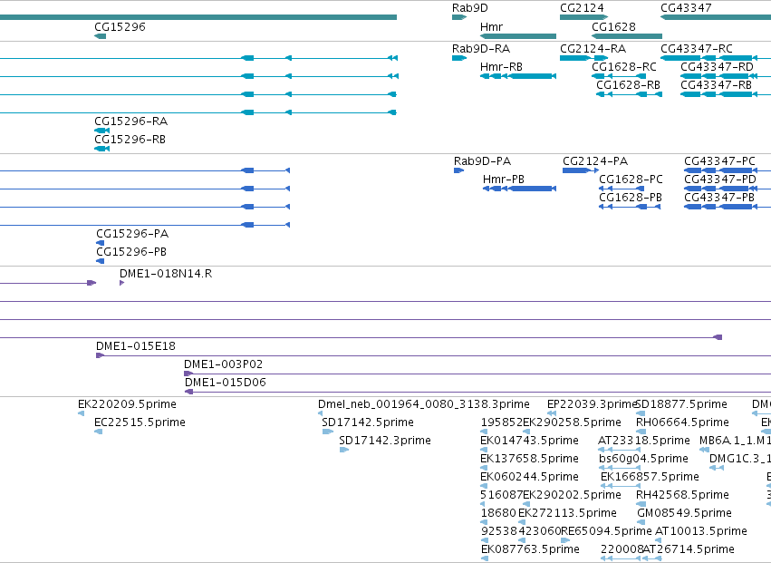Select the Rab9D gene label
This screenshot has width=771, height=563.
pos(469,8)
